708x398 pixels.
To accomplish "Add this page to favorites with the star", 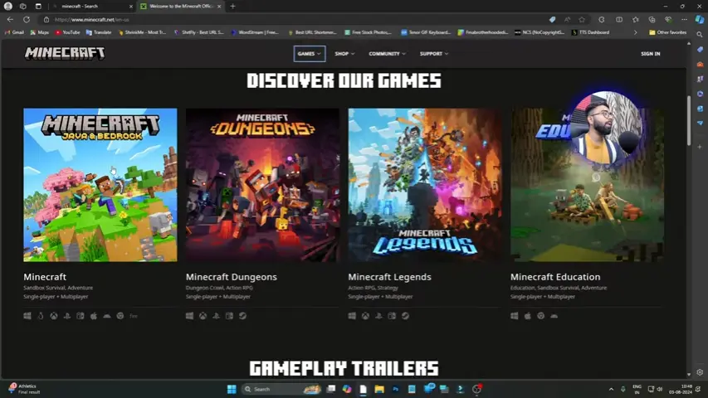I will click(582, 19).
